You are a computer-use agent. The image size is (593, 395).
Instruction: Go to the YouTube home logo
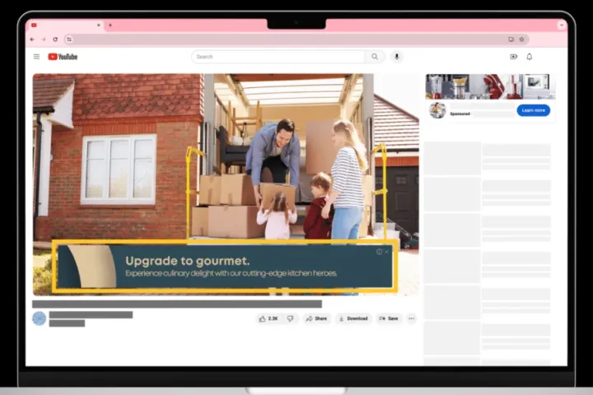click(63, 57)
